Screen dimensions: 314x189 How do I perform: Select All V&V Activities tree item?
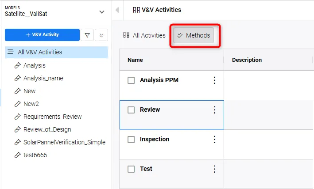[x=40, y=52]
